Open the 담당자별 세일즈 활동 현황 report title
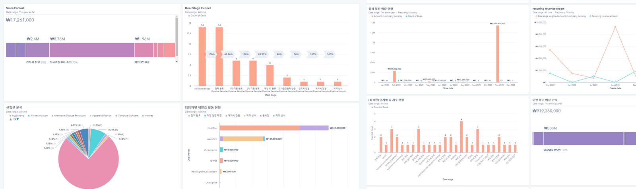Viewport: 636px width, 189px height. [203, 107]
